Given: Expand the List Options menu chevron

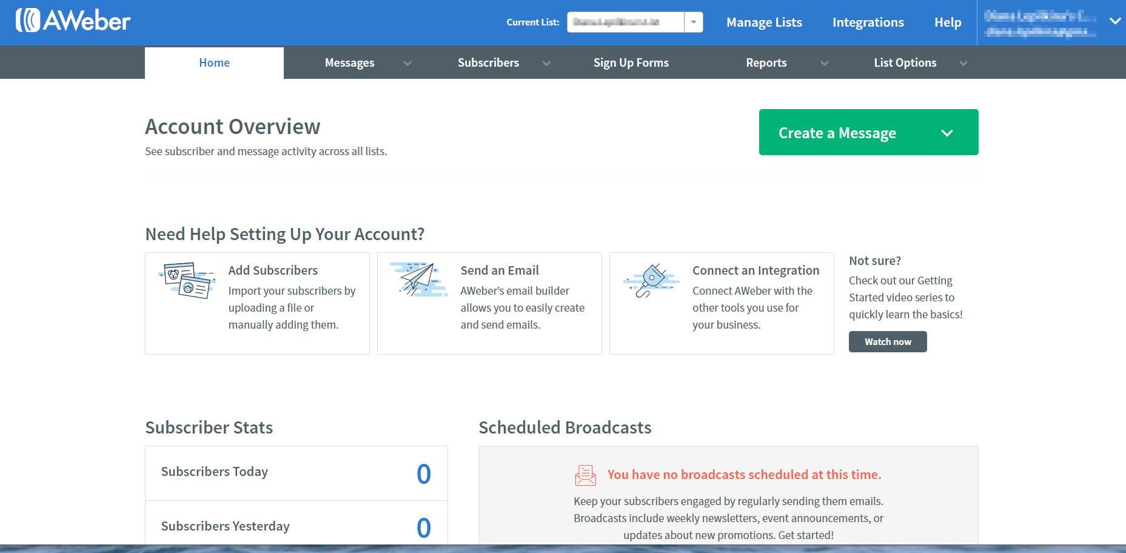Looking at the screenshot, I should point(963,63).
